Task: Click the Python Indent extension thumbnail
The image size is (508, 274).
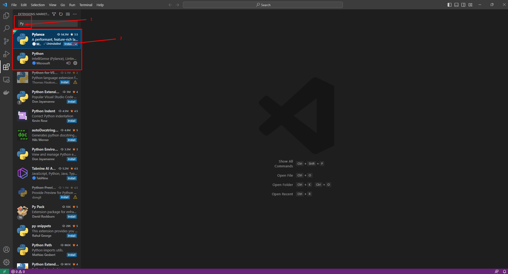Action: (x=23, y=116)
